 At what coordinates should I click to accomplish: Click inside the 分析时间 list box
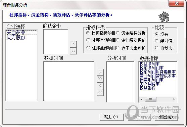[120, 82]
